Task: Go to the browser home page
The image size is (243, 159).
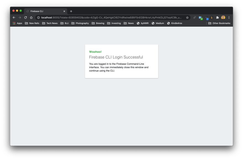Action: click(31, 18)
